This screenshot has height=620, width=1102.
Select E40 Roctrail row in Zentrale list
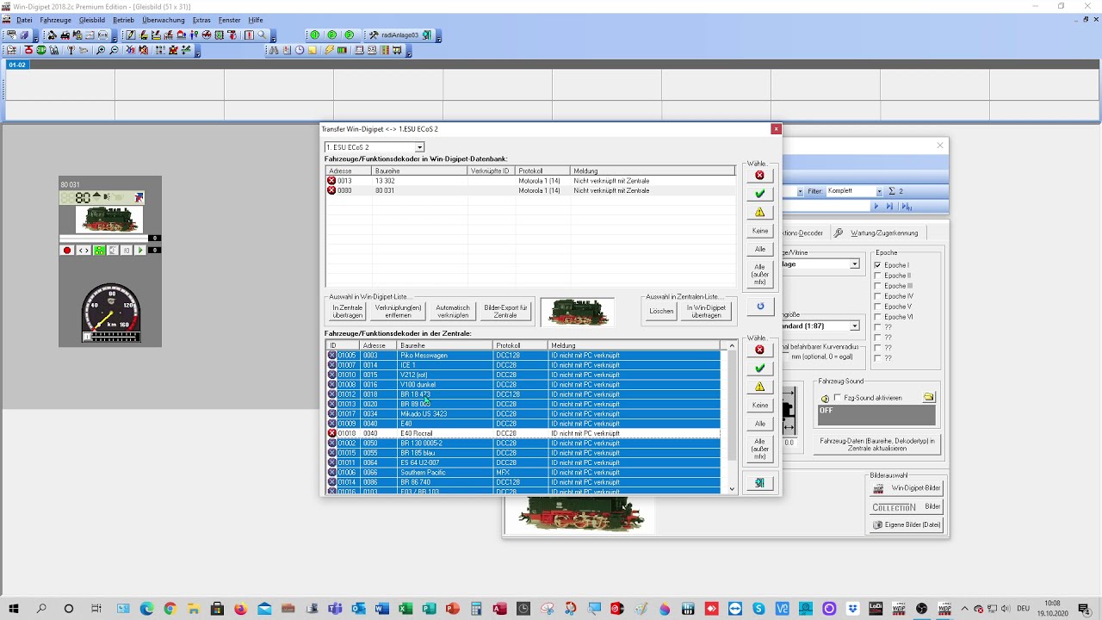point(523,433)
